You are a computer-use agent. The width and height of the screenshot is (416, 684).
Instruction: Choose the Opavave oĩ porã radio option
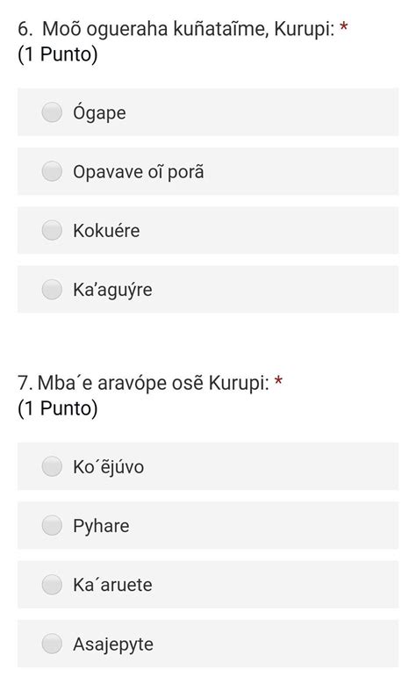click(52, 171)
